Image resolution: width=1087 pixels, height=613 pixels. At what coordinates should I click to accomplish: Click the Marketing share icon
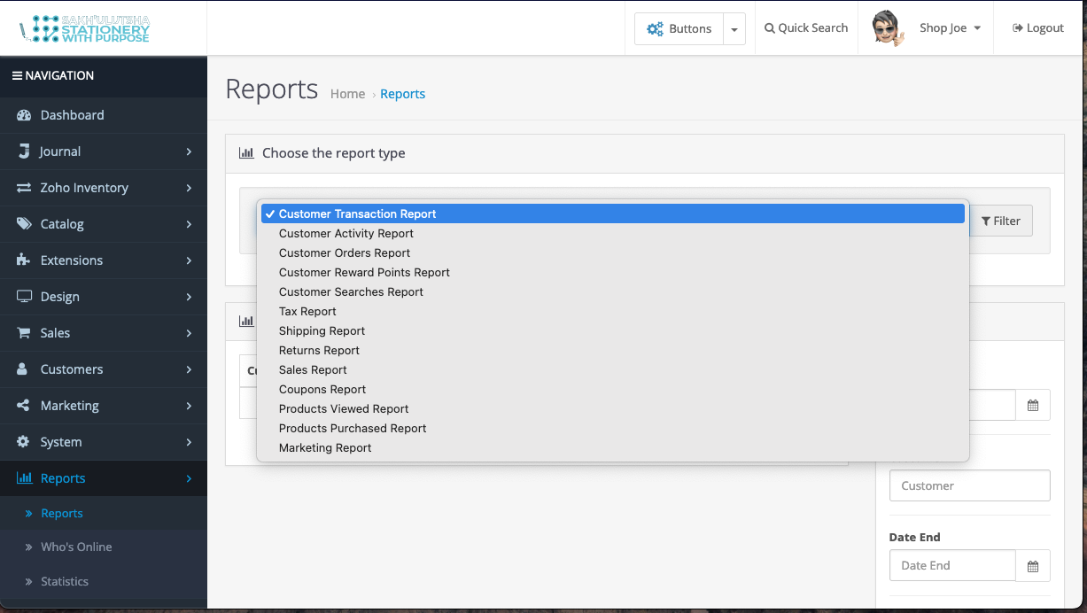(x=24, y=406)
